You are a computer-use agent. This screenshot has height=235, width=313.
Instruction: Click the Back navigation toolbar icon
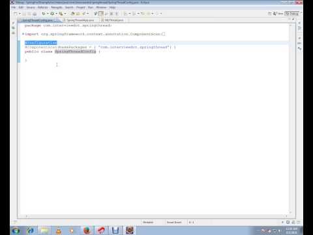(x=149, y=14)
